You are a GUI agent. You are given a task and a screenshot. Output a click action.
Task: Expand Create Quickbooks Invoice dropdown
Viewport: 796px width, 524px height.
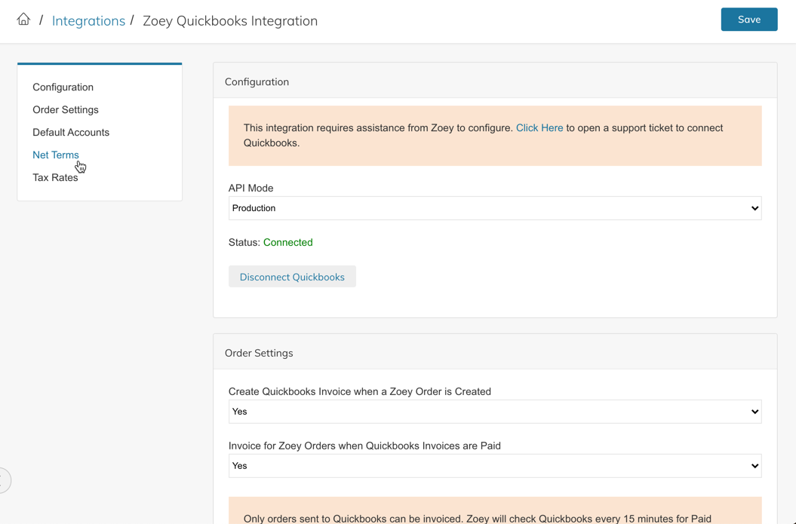pos(495,412)
